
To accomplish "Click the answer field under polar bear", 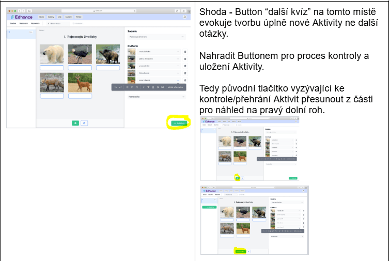I will [x=52, y=67].
